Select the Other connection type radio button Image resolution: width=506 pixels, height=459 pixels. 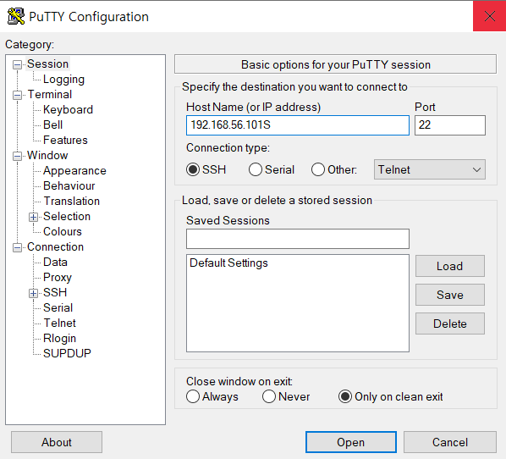(x=318, y=169)
